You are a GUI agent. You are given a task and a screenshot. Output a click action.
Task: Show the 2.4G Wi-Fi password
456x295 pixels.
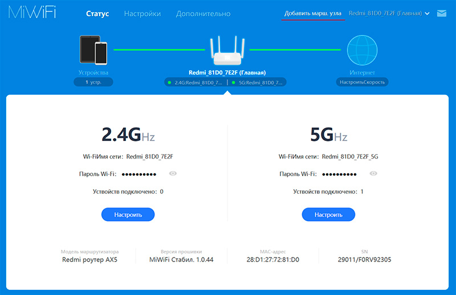[x=173, y=173]
